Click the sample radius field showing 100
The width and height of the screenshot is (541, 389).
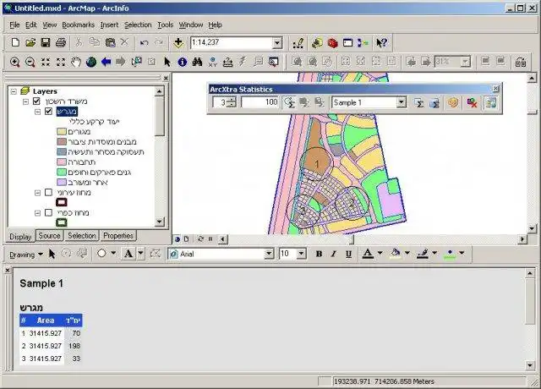click(260, 102)
